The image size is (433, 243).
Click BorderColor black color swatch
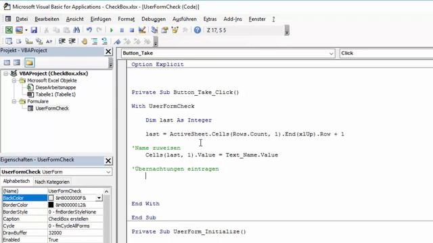tap(51, 205)
